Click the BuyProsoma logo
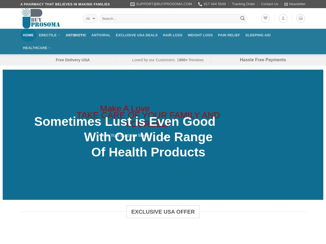This screenshot has height=244, width=326. click(x=41, y=18)
